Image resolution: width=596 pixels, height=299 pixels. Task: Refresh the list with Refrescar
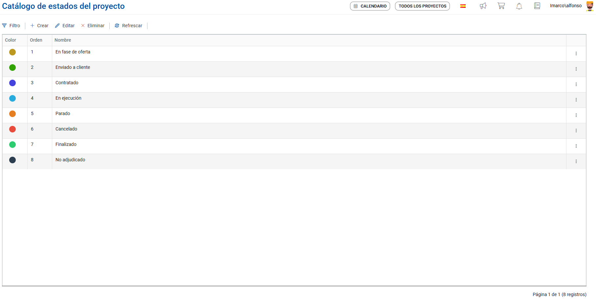click(x=128, y=26)
